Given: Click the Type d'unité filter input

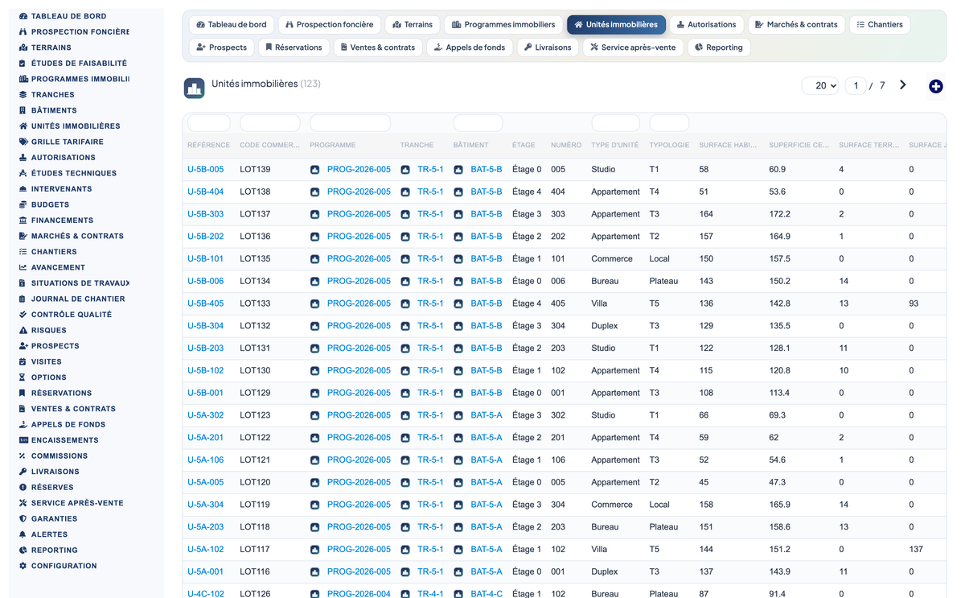Looking at the screenshot, I should (x=615, y=123).
